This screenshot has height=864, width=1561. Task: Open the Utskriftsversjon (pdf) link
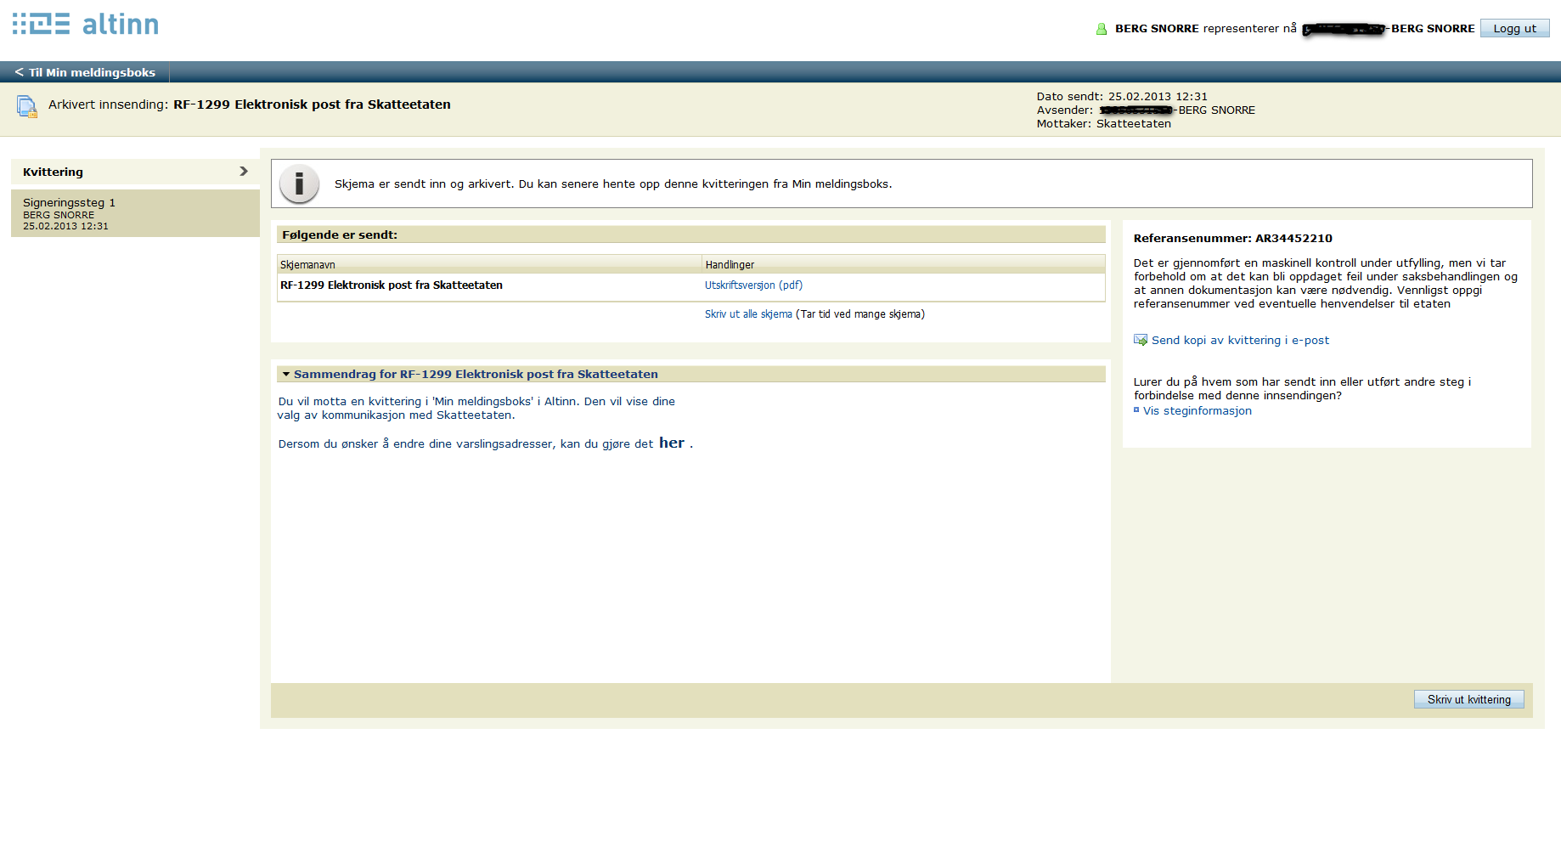point(753,285)
